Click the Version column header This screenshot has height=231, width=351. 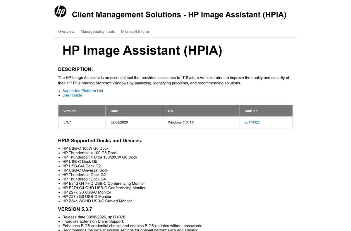point(82,111)
